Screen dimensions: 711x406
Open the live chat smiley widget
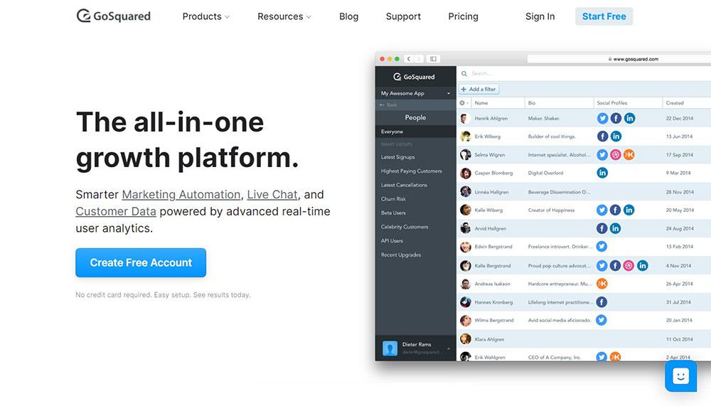(x=680, y=376)
